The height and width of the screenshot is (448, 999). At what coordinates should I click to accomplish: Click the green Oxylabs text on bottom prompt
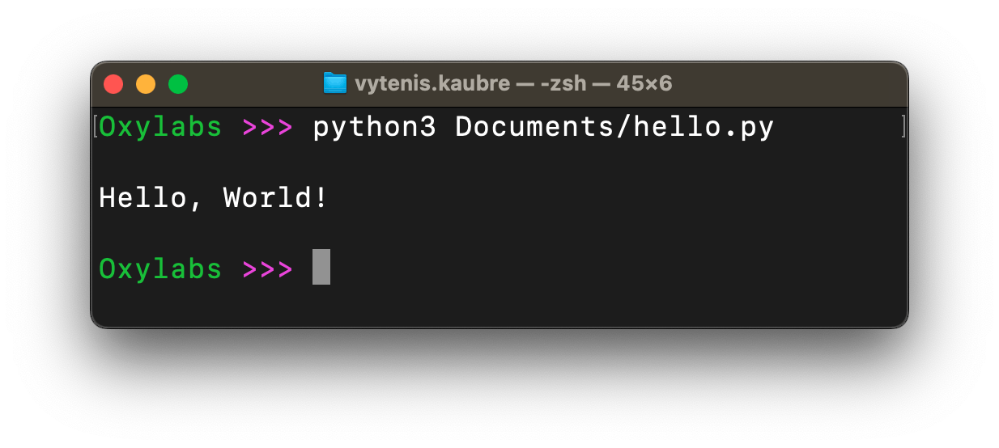[x=160, y=268]
